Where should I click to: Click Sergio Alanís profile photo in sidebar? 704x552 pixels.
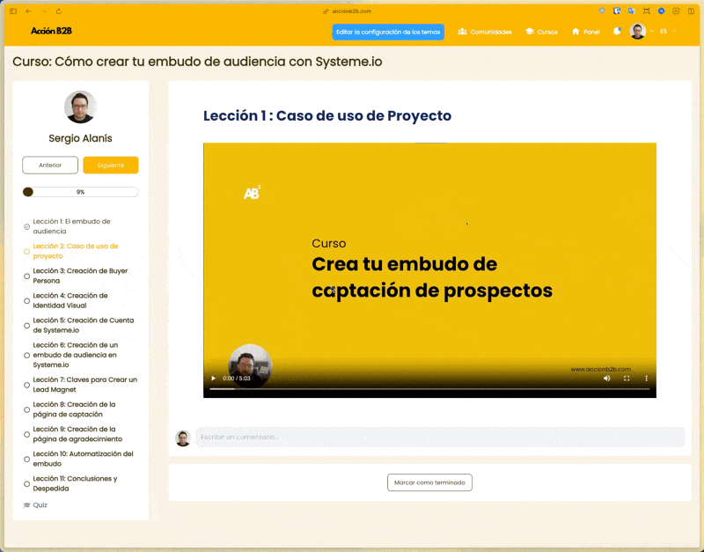click(x=80, y=107)
